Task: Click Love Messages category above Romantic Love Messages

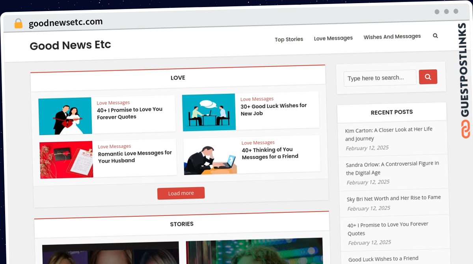Action: (x=114, y=147)
